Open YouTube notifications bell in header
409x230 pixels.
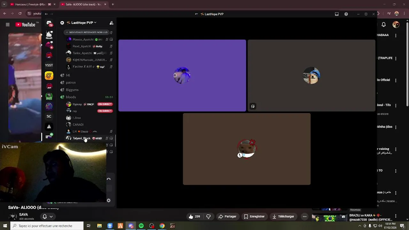coord(384,25)
